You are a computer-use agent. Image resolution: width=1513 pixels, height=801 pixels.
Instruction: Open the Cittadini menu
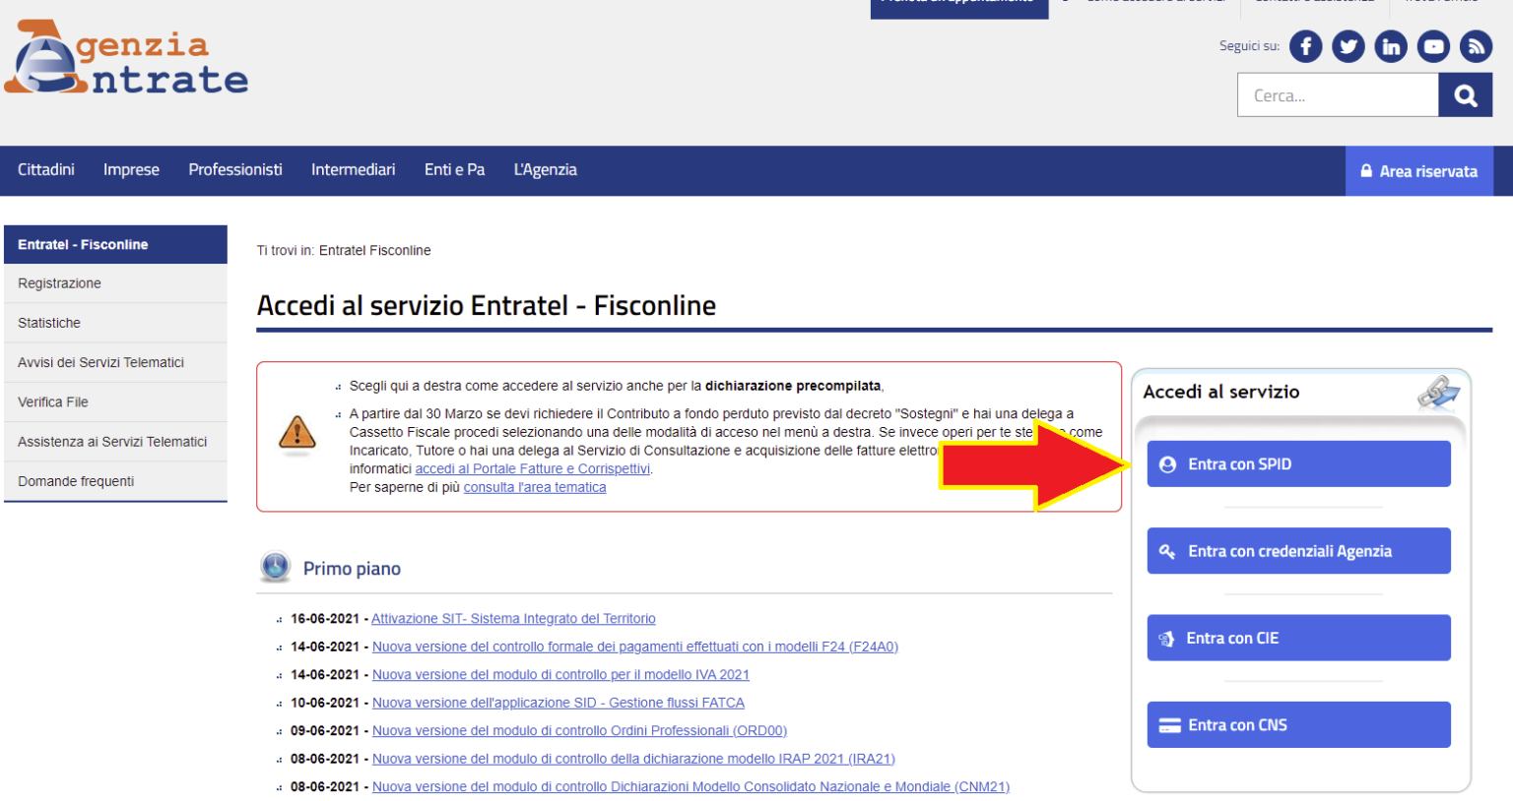click(46, 170)
